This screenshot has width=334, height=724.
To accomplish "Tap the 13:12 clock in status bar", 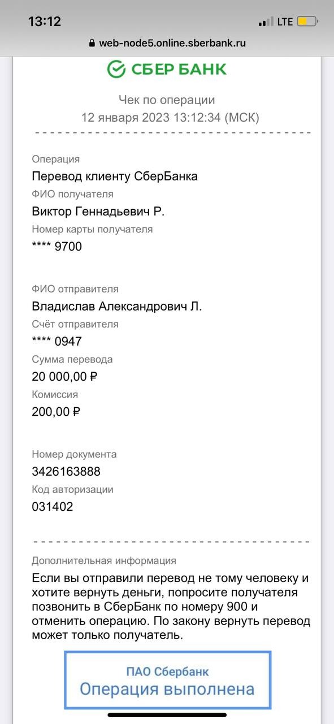I will [x=45, y=21].
